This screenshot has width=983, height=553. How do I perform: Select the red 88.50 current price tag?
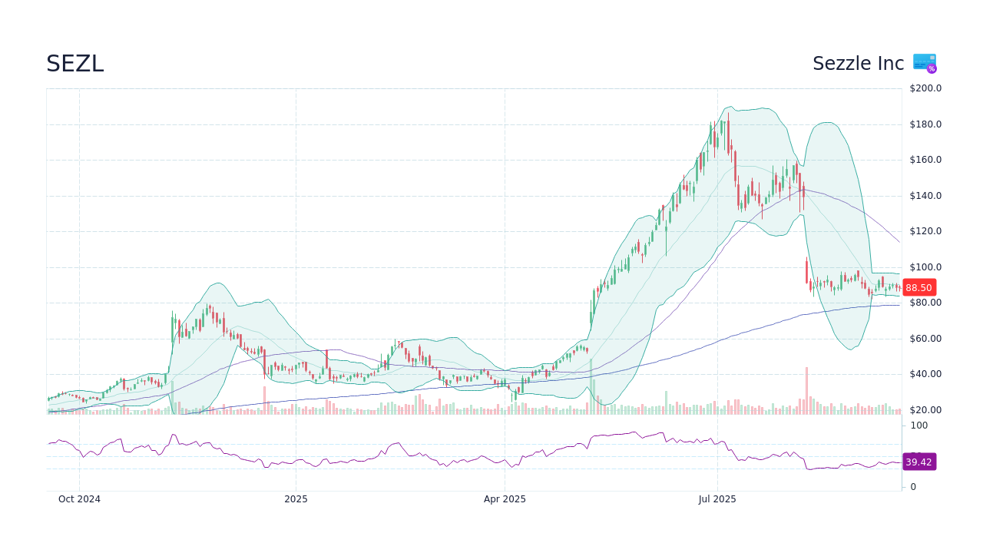(x=918, y=287)
